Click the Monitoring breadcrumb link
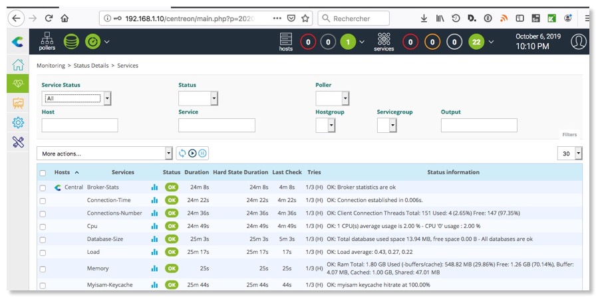The width and height of the screenshot is (596, 297). pos(51,66)
